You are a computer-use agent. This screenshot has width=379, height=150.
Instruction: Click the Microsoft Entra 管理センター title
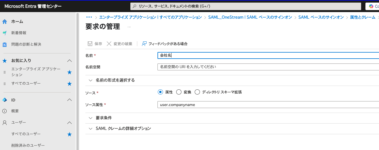click(x=33, y=6)
